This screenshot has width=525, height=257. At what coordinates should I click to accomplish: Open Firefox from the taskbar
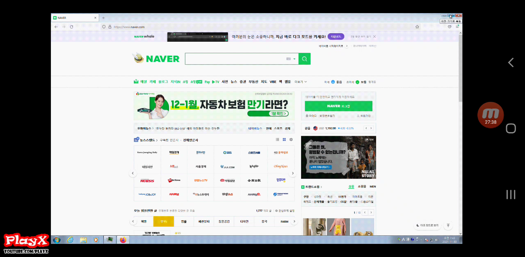(123, 240)
